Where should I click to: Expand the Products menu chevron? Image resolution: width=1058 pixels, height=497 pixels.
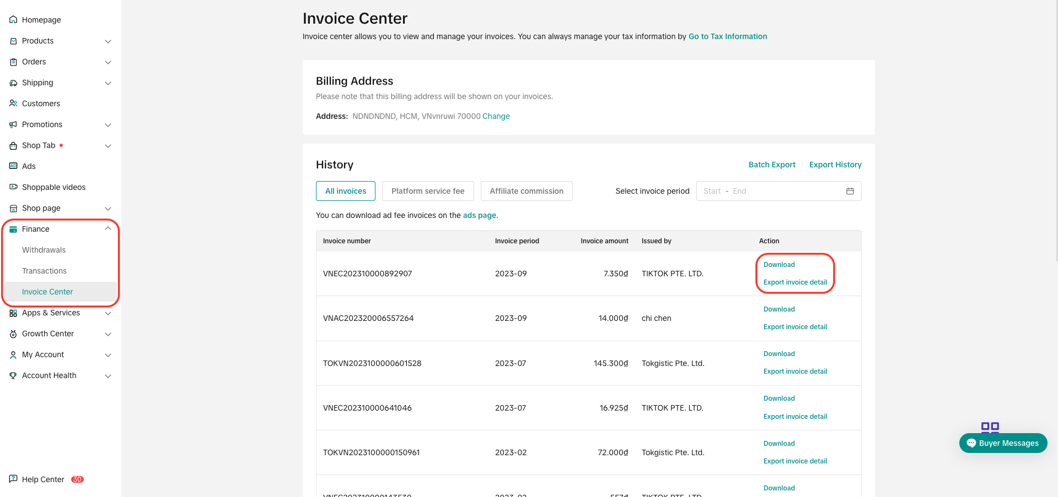(108, 41)
